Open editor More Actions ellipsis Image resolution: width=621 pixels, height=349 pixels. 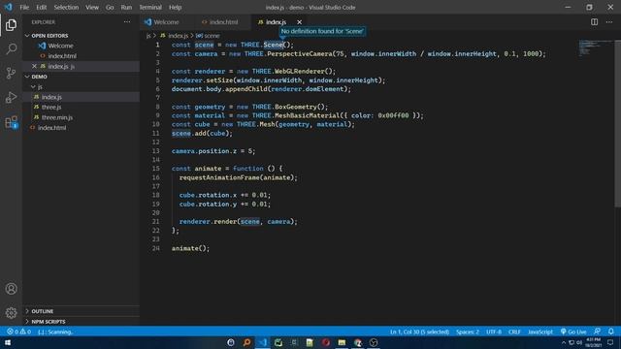pyautogui.click(x=609, y=22)
